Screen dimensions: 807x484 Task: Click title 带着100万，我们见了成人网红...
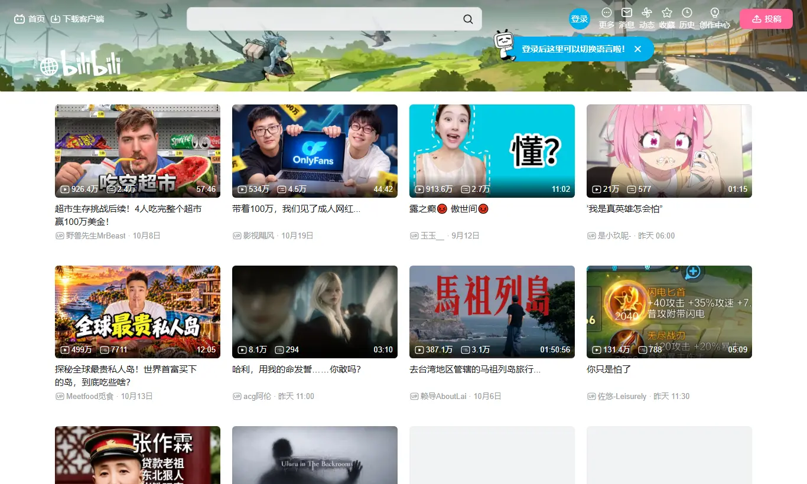(296, 209)
